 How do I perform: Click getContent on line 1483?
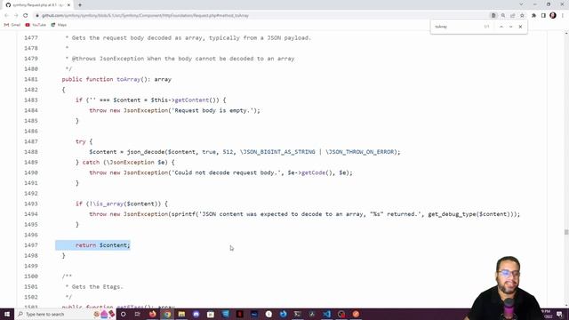coord(192,100)
